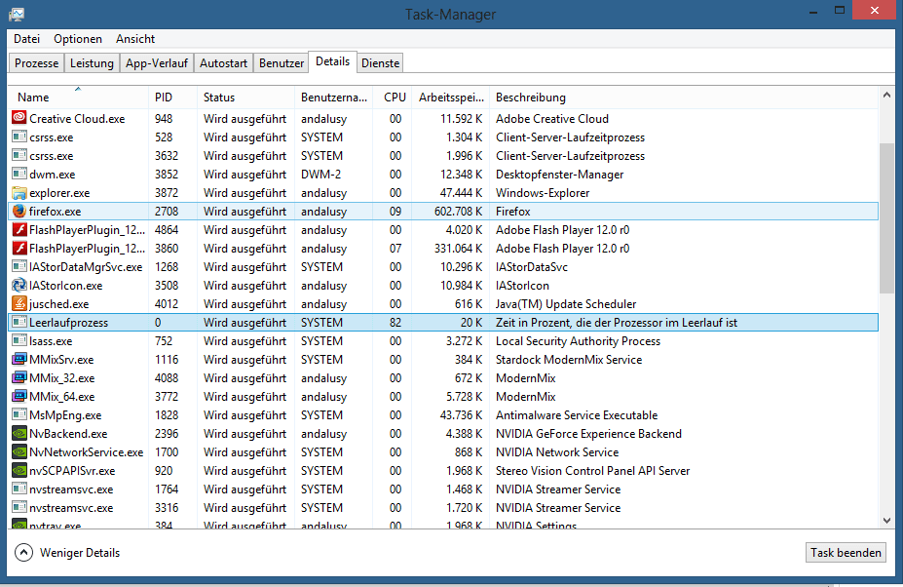Image resolution: width=903 pixels, height=587 pixels.
Task: Click the Stereo Vision Control Panel description
Action: tap(592, 471)
